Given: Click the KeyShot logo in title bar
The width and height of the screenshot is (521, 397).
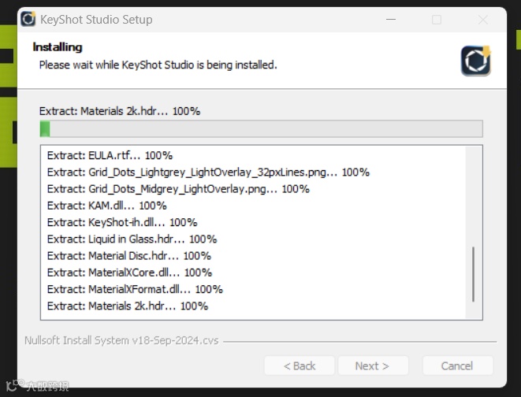Looking at the screenshot, I should (x=29, y=19).
